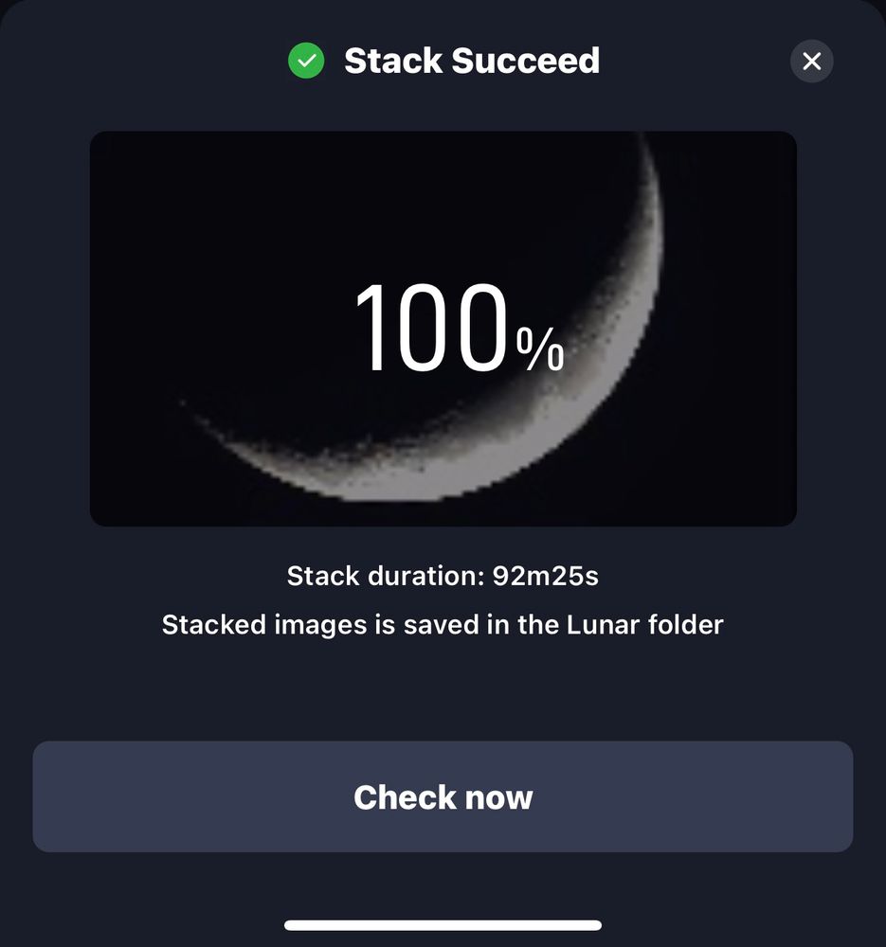This screenshot has height=947, width=886.
Task: Select the Stack duration label
Action: tap(387, 576)
